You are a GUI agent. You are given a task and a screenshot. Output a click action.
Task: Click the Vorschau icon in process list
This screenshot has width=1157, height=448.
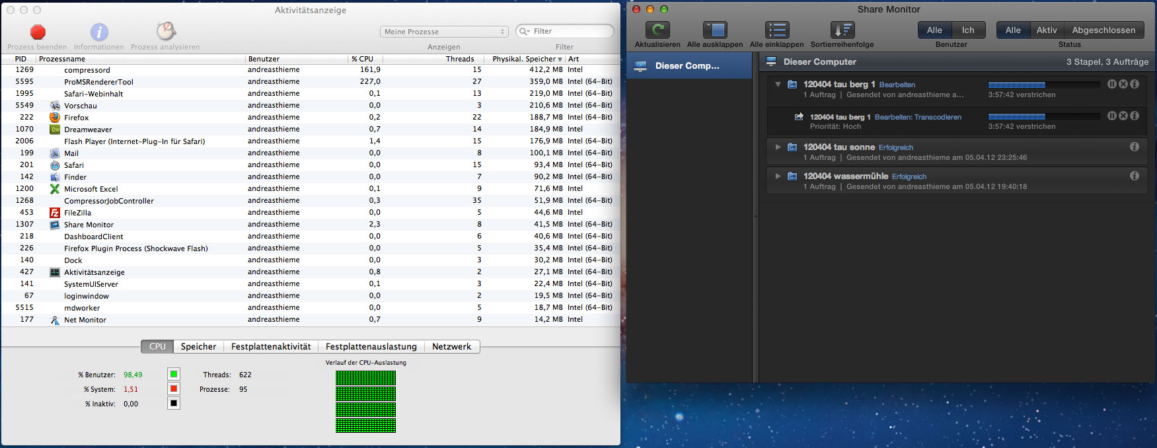55,105
